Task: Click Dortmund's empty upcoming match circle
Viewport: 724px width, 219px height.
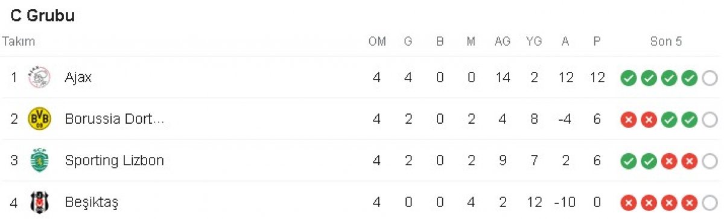Action: 710,119
